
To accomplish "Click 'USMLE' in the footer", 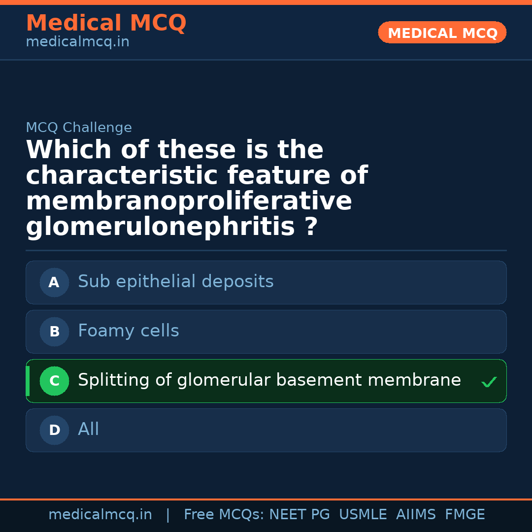I will tap(363, 515).
